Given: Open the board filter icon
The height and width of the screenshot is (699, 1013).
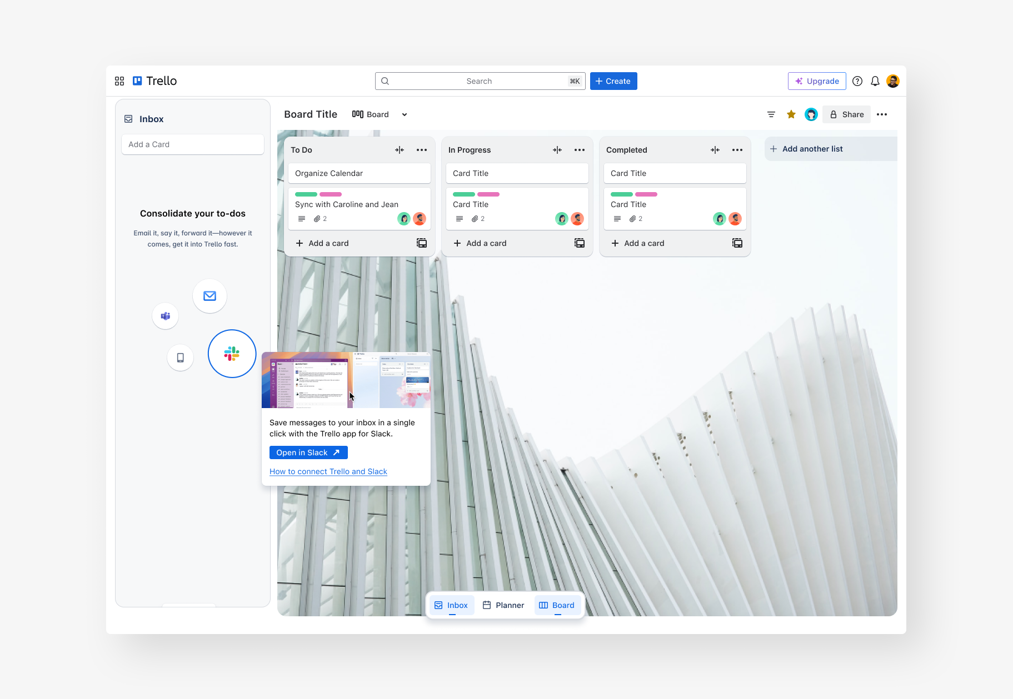Looking at the screenshot, I should [771, 114].
